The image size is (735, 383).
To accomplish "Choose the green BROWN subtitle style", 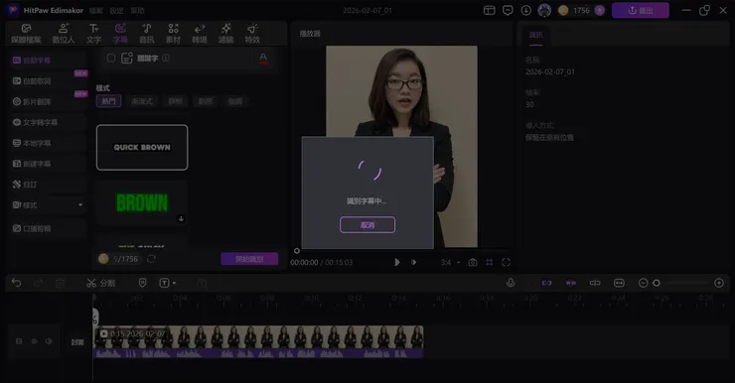I will [x=142, y=202].
